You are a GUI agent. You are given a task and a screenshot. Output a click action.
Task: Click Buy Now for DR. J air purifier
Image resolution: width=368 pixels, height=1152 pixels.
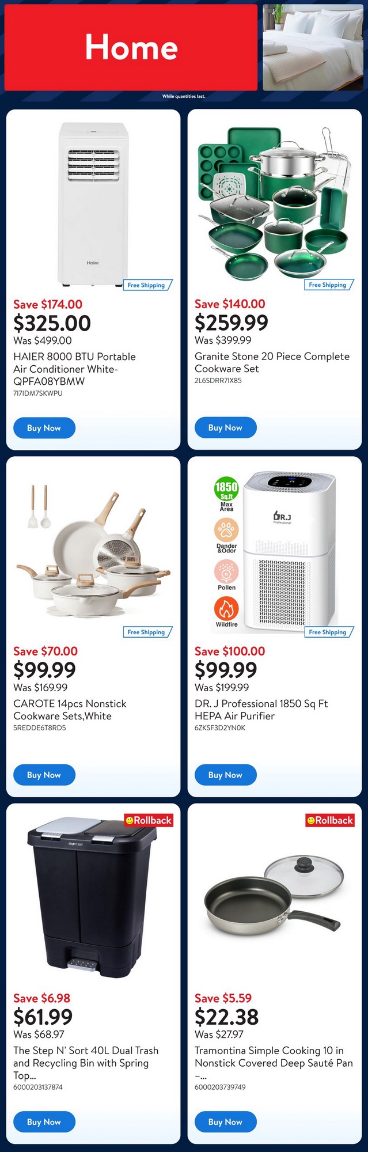pyautogui.click(x=225, y=775)
